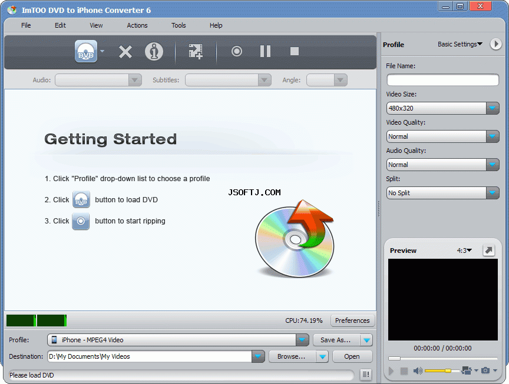
Task: Change the preview 4:3 aspect ratio
Action: [x=464, y=251]
